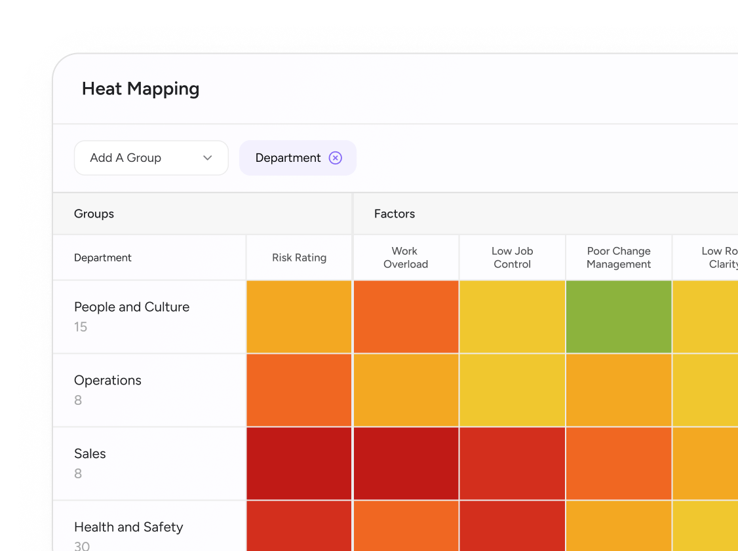Viewport: 738px width, 551px height.
Task: Click the Low Role Clarity column header
Action: 718,257
